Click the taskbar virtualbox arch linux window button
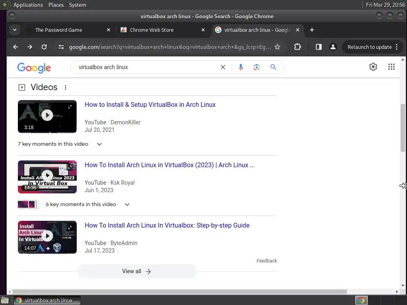Viewport: 407px width, 305px height. point(47,300)
